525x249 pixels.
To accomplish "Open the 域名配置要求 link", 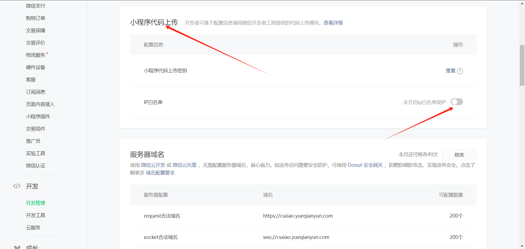I will coord(160,173).
